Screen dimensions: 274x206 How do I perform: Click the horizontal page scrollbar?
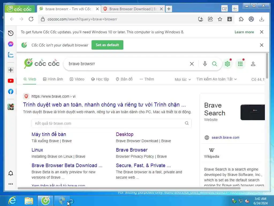click(x=129, y=188)
